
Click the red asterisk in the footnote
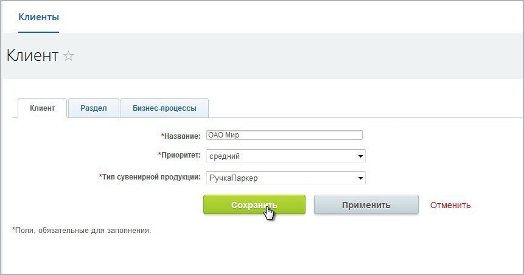click(14, 230)
